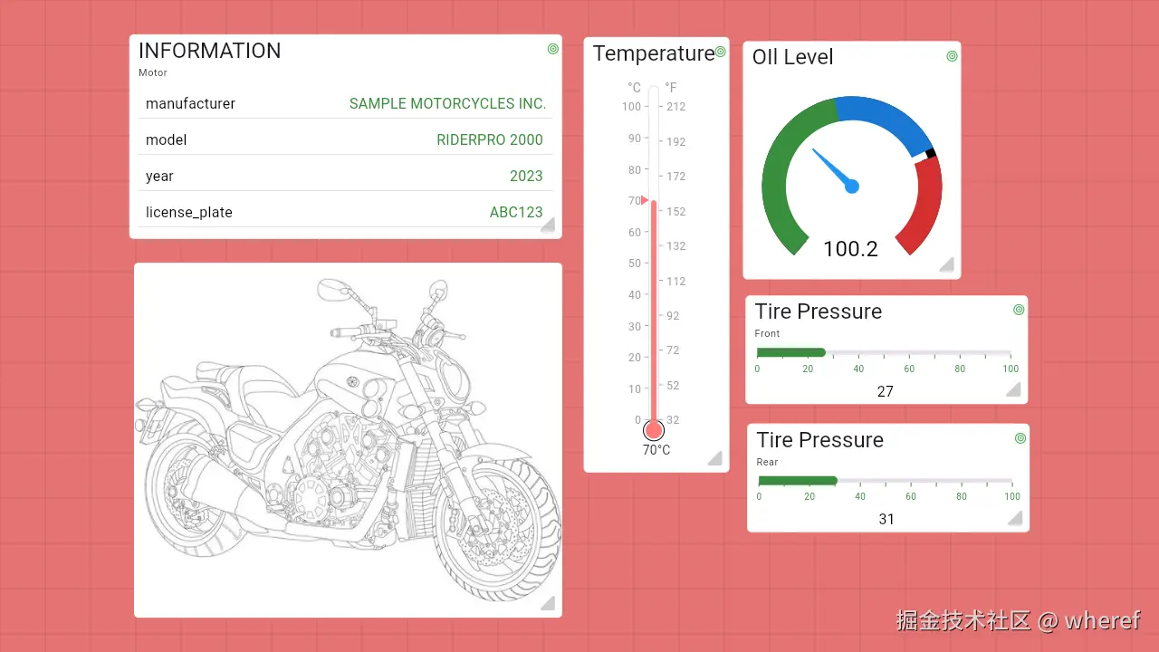Click the green icon on Front Tire Pressure card
The height and width of the screenshot is (652, 1159).
tap(1019, 309)
